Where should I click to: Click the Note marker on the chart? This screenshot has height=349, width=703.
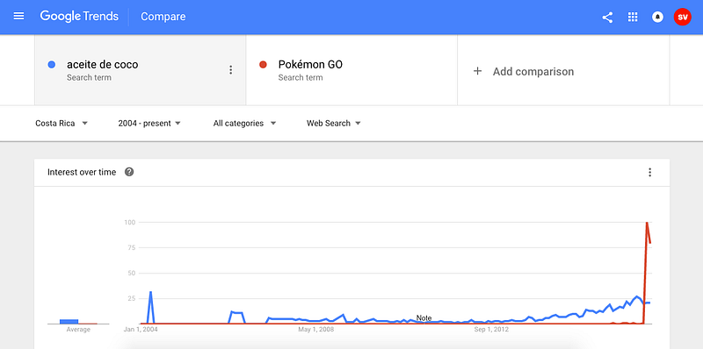click(x=424, y=318)
